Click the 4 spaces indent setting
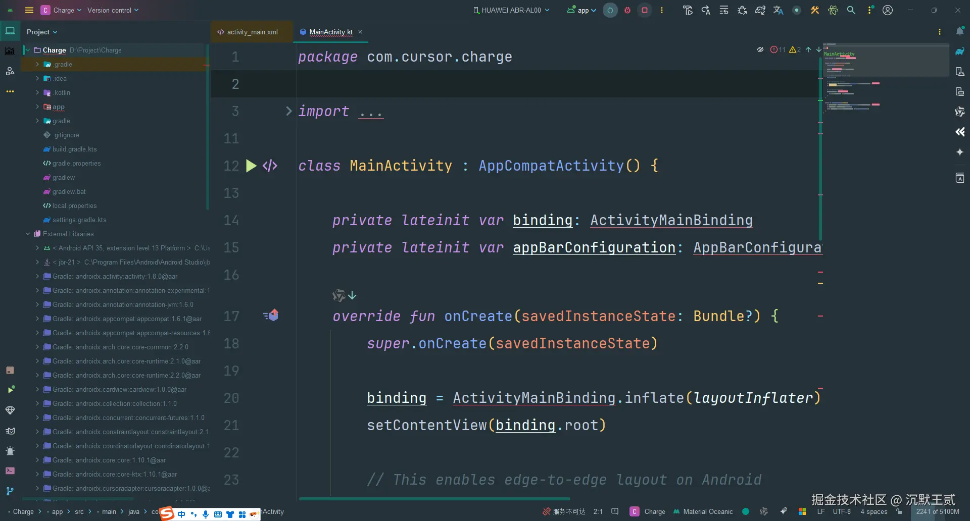 874,511
